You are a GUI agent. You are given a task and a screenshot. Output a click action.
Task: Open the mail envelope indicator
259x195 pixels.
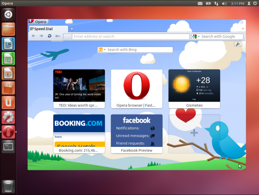[x=200, y=3]
